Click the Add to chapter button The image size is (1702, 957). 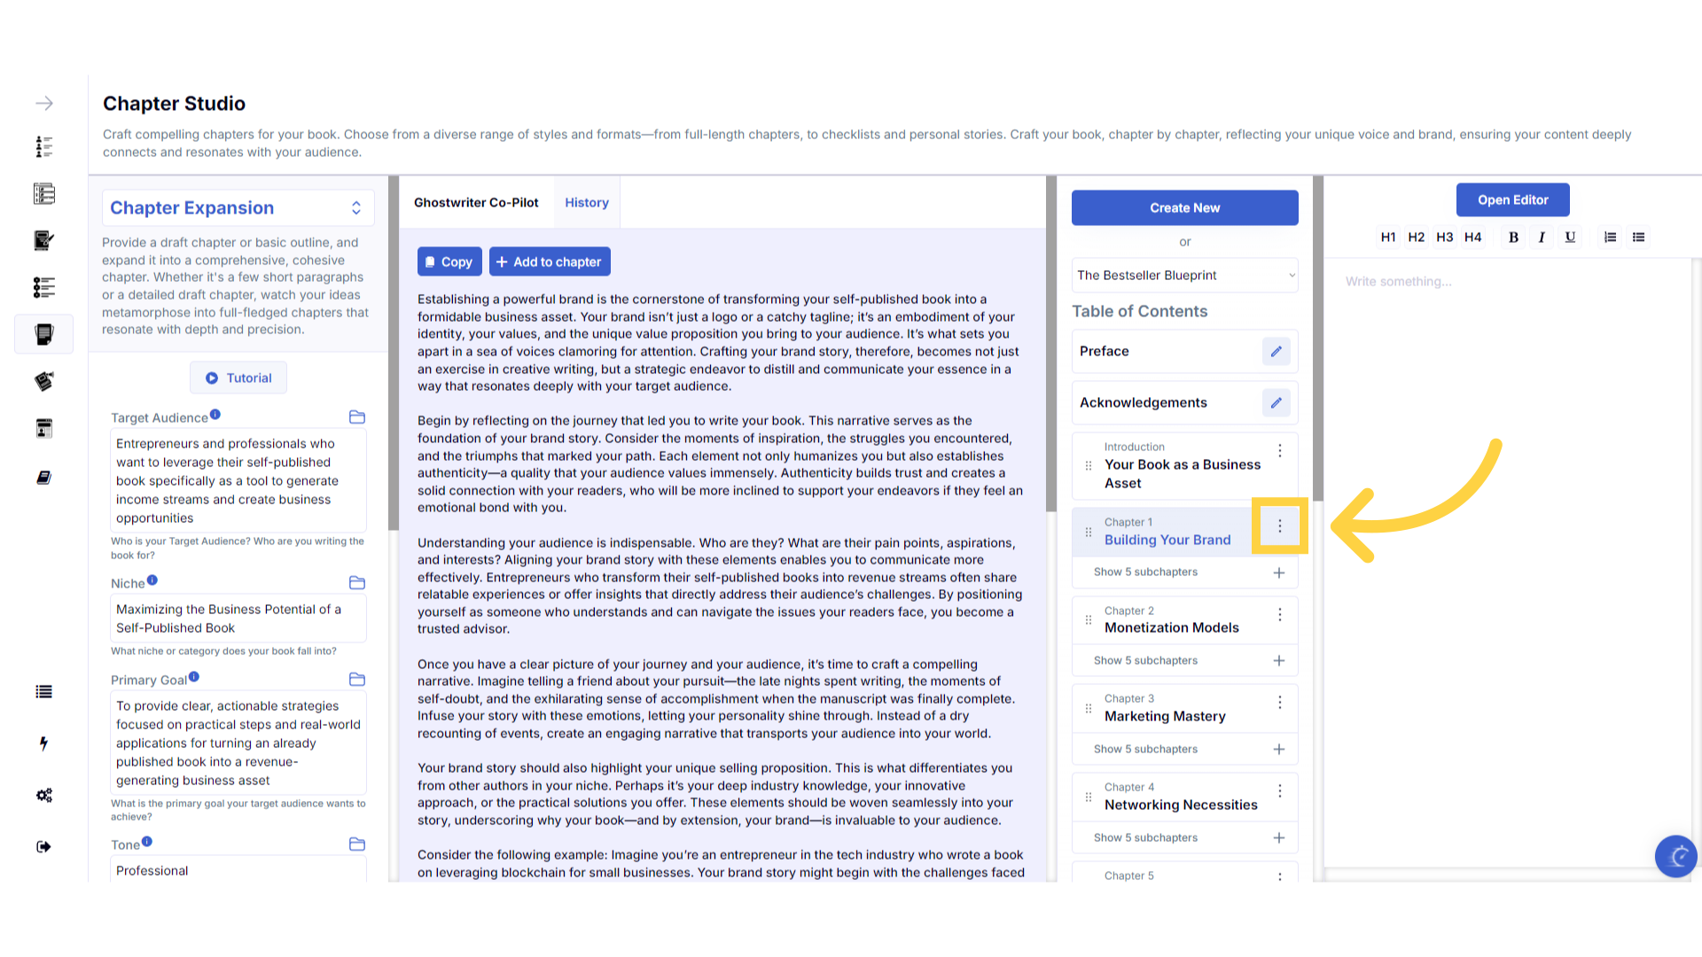point(549,262)
